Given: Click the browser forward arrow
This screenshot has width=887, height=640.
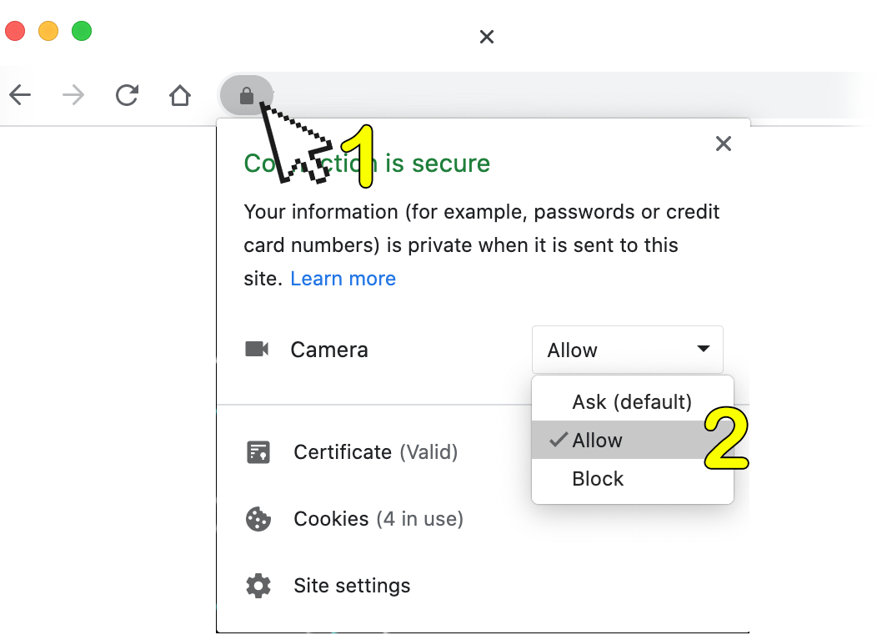Looking at the screenshot, I should point(73,96).
